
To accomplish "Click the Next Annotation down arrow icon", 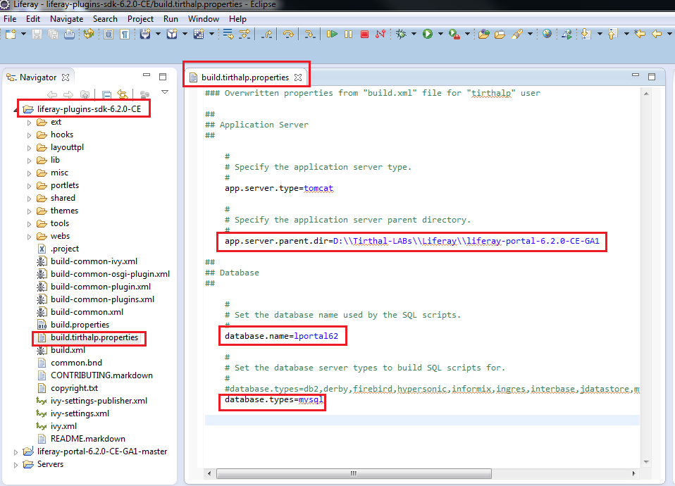I will [586, 34].
